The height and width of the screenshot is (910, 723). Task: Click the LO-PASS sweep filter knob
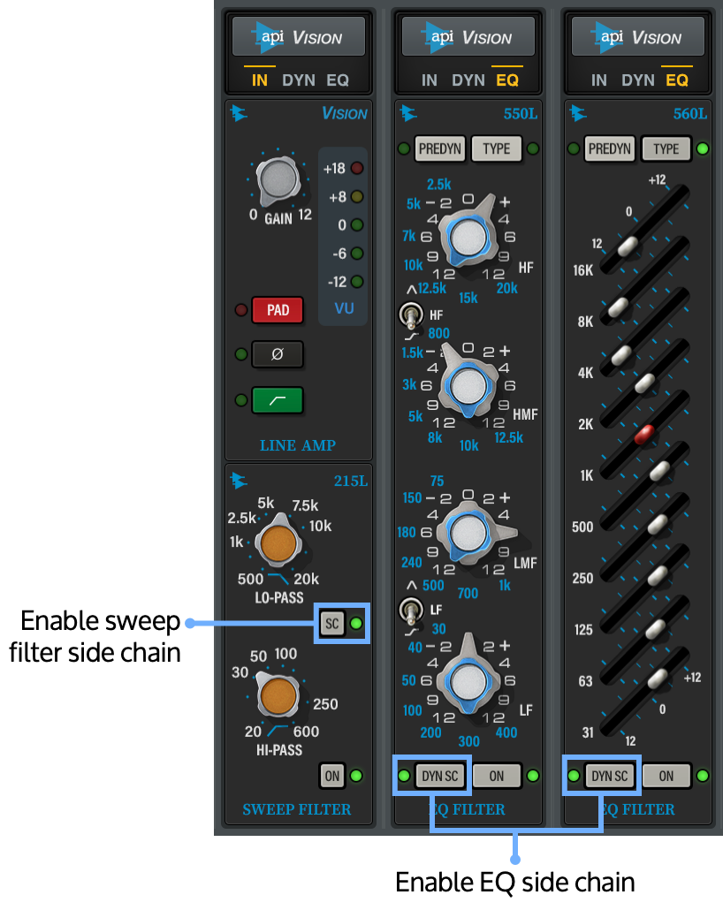pos(278,542)
